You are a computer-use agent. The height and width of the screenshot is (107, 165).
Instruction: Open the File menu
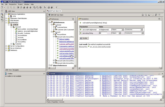2,4
